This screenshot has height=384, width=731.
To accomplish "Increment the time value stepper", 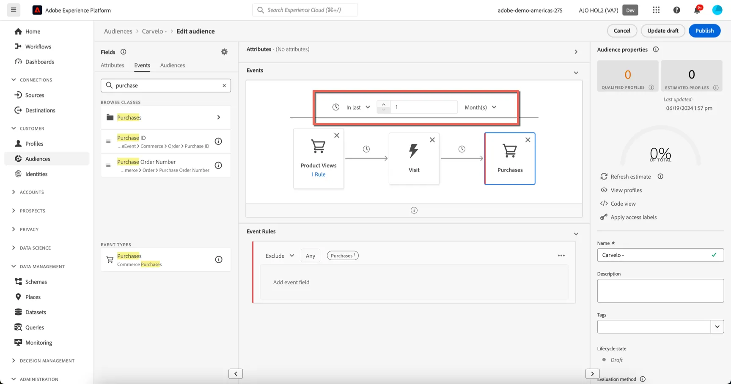I will click(384, 104).
